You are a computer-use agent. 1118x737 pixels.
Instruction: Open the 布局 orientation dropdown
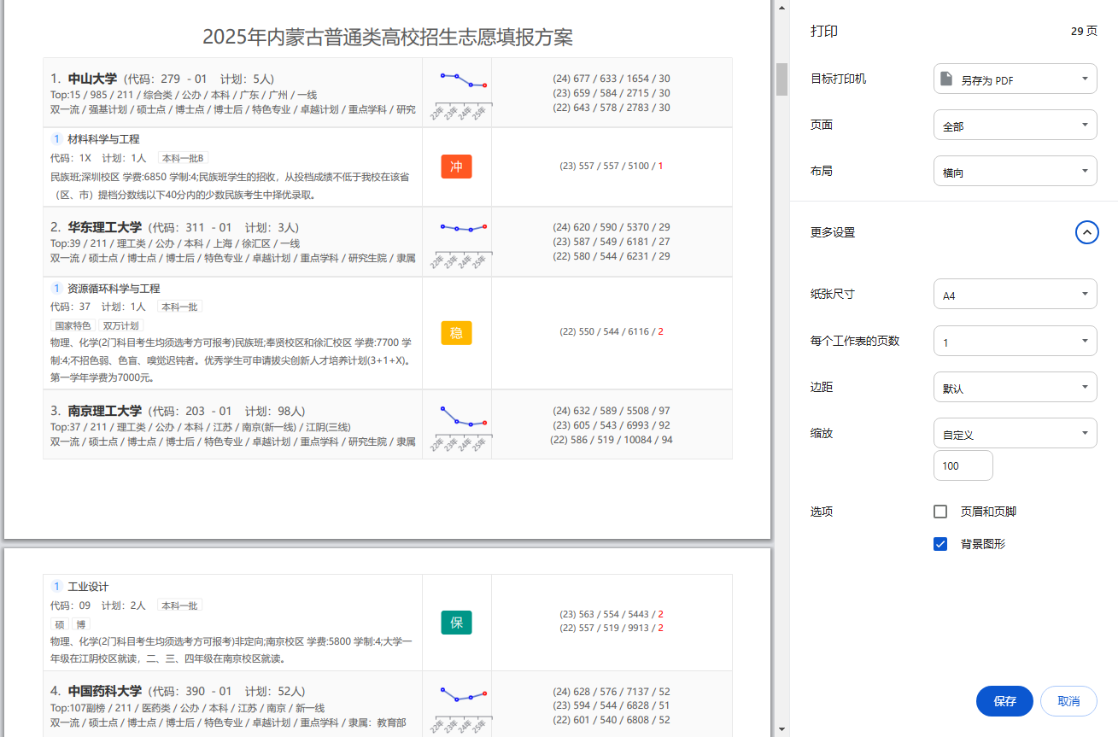(x=1015, y=172)
